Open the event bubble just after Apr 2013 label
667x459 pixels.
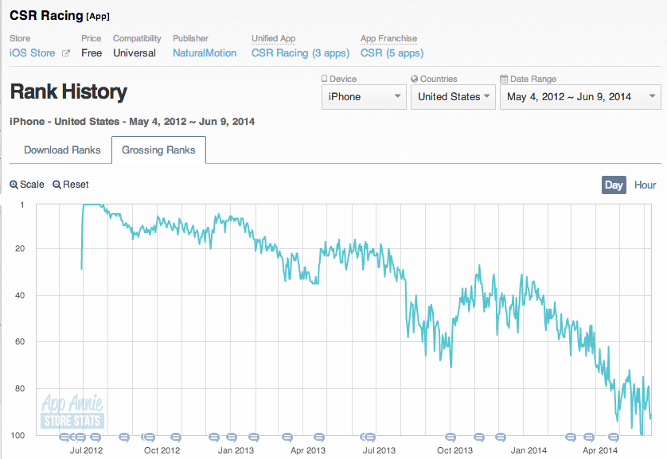coord(319,437)
